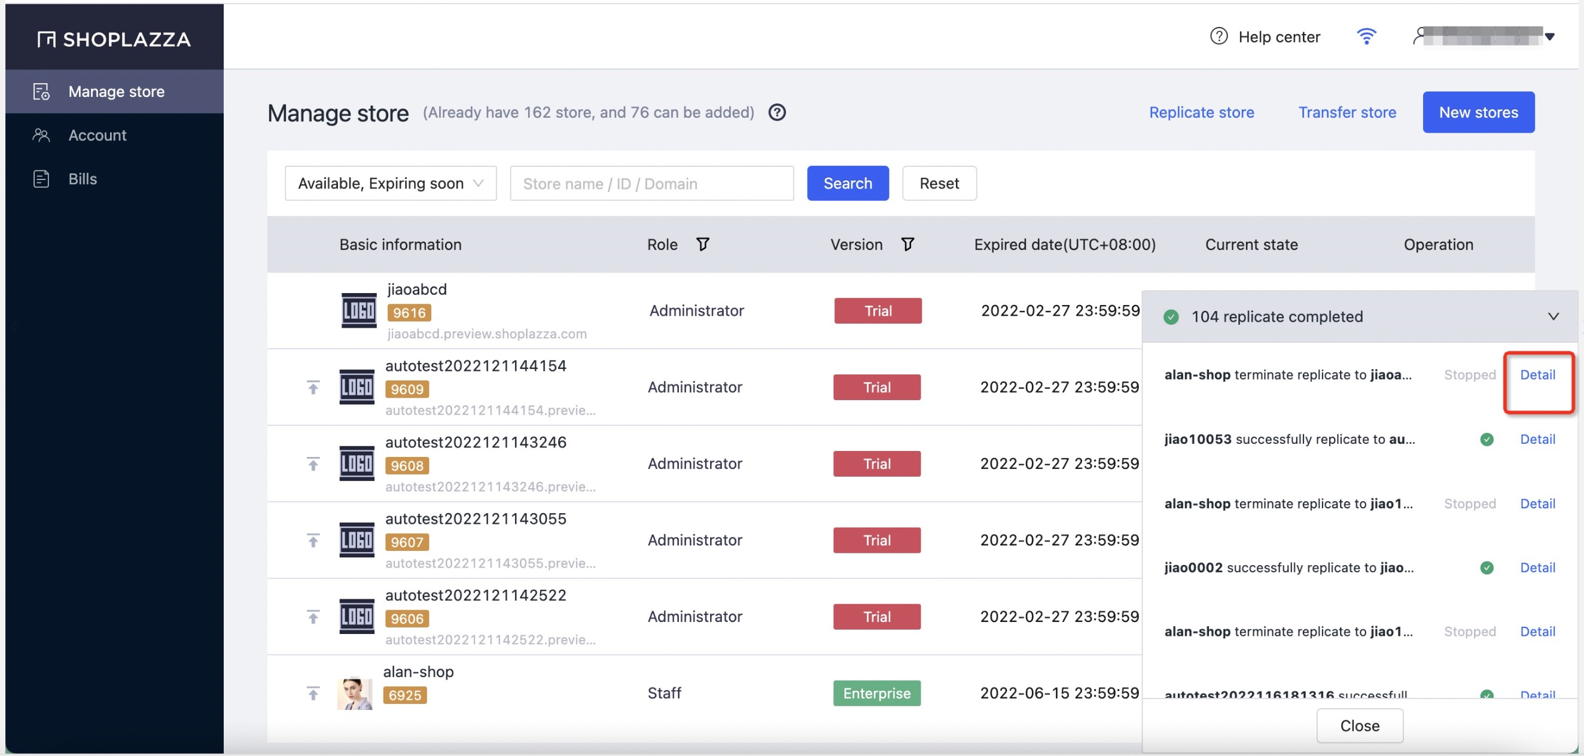Screen dimensions: 1584x756
Task: Click the user profile icon
Action: pyautogui.click(x=1418, y=36)
